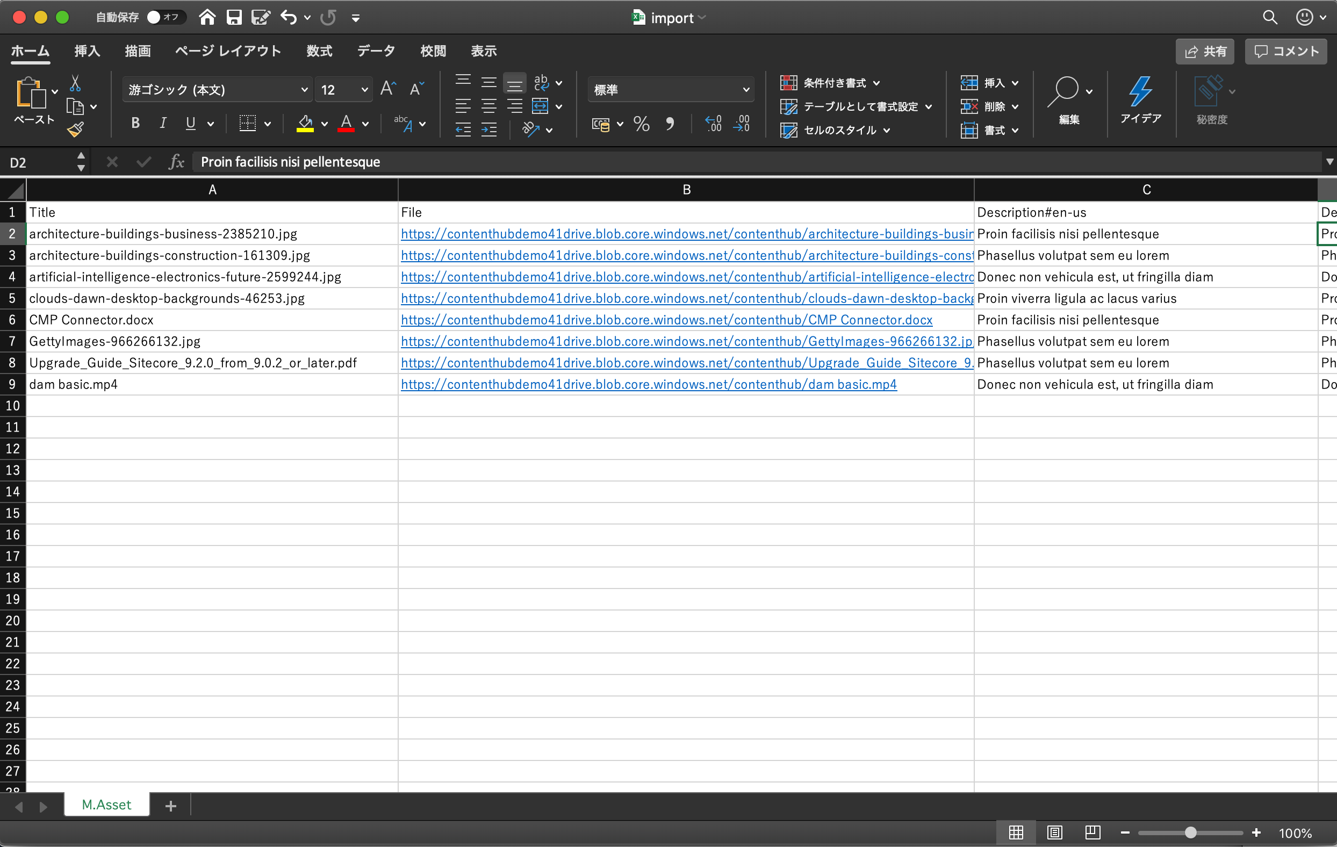Open the dam basic.mp4 link
The width and height of the screenshot is (1337, 847).
[649, 384]
